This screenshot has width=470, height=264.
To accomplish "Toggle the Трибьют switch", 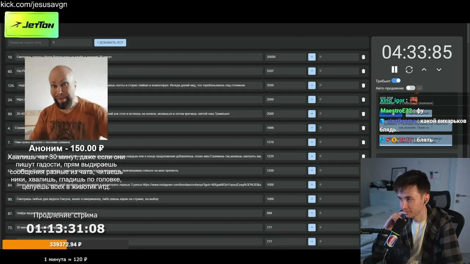I will pyautogui.click(x=396, y=81).
